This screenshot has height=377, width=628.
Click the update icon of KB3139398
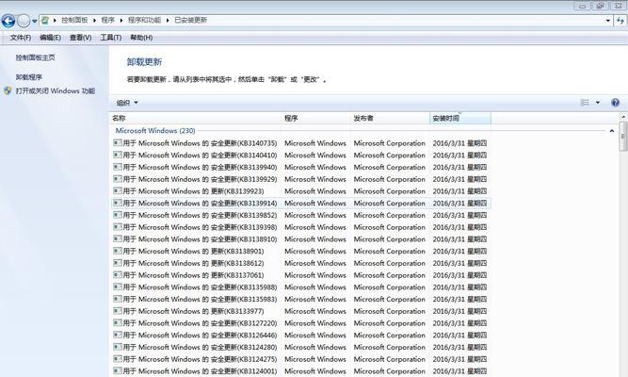tap(117, 227)
